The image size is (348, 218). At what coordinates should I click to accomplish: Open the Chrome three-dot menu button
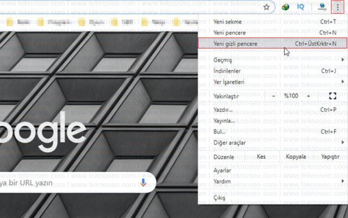(338, 8)
